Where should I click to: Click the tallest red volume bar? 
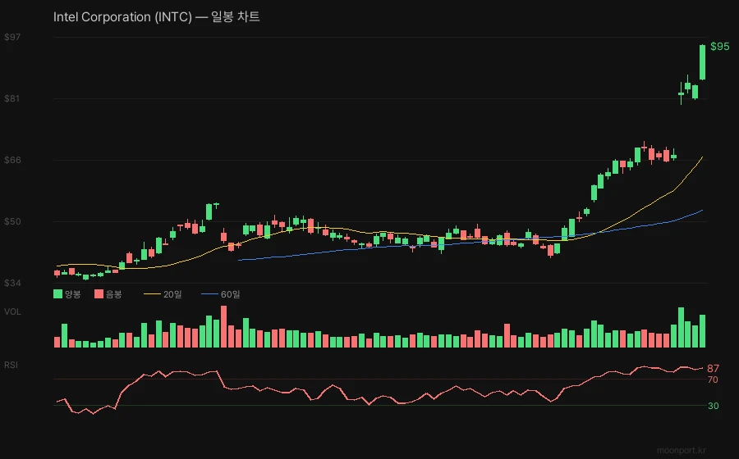click(x=224, y=326)
